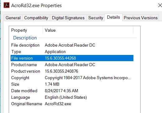The height and width of the screenshot is (113, 162).
Task: Select the Product version row
Action: click(x=72, y=71)
